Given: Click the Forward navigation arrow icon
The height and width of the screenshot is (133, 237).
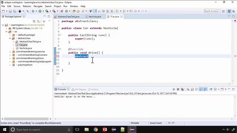Looking at the screenshot, I should [142, 11].
